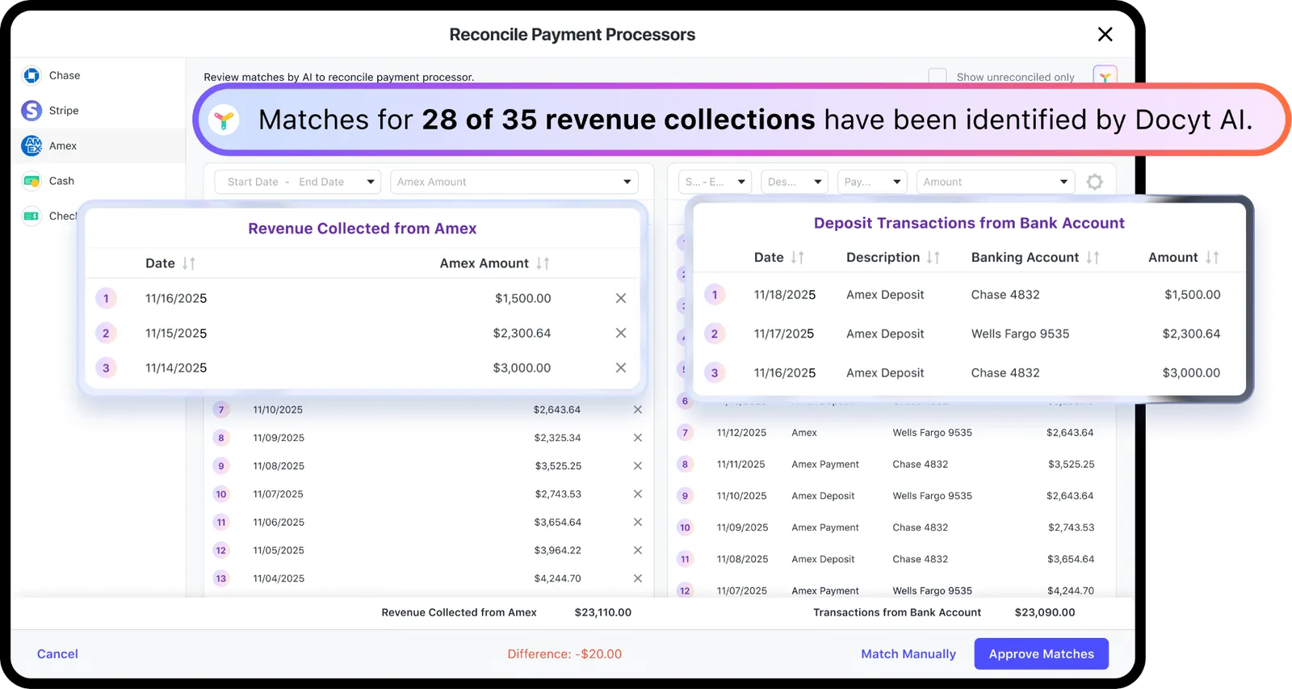Select bank row 11/10/2025 Amex Deposit
The width and height of the screenshot is (1292, 689).
[x=891, y=496]
